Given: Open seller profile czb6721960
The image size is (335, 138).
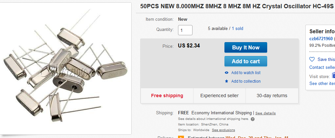Looking at the screenshot, I should tap(321, 39).
